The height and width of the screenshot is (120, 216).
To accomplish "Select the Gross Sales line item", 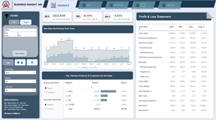I will pos(144,33).
